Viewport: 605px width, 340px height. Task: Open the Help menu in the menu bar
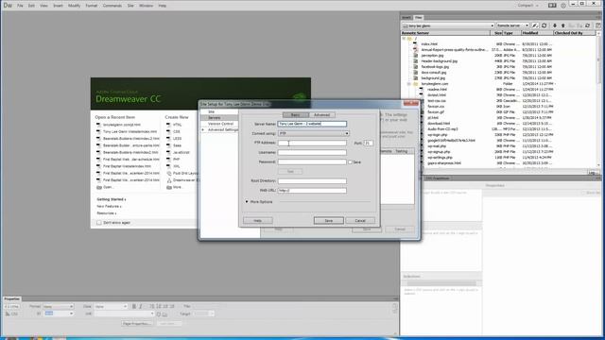coord(162,6)
